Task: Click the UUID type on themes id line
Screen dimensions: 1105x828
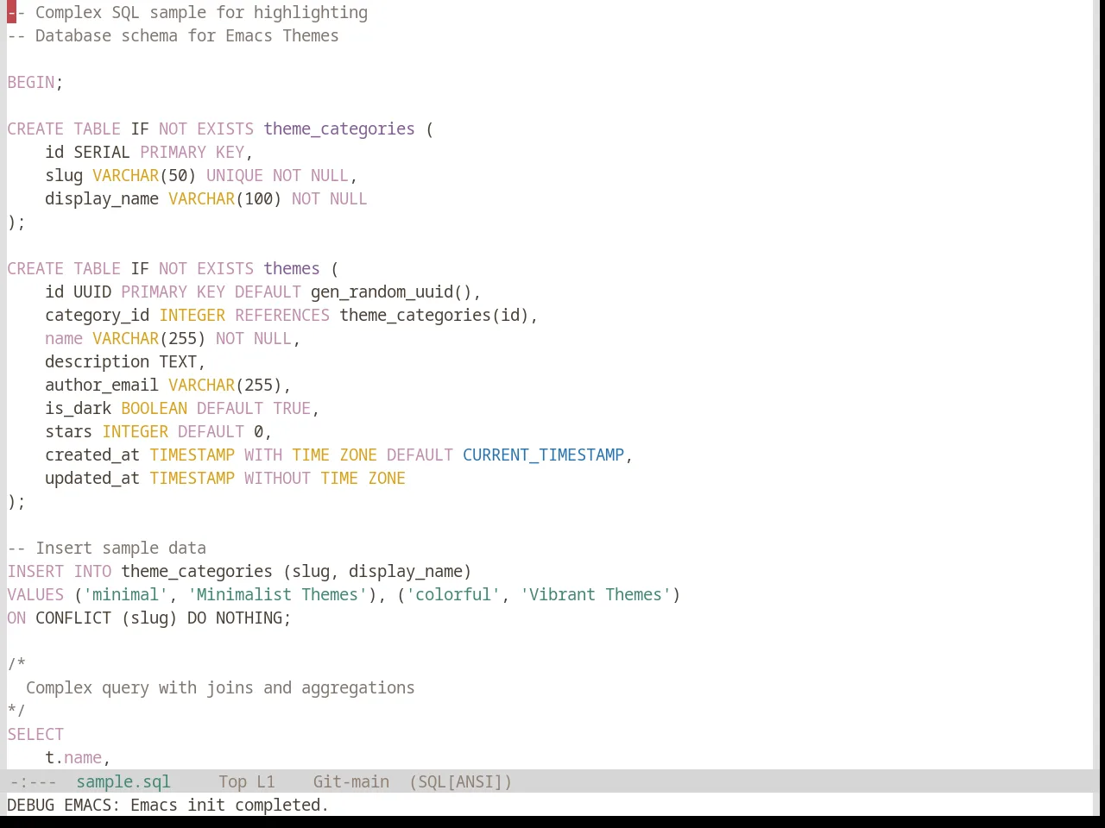Action: tap(92, 292)
